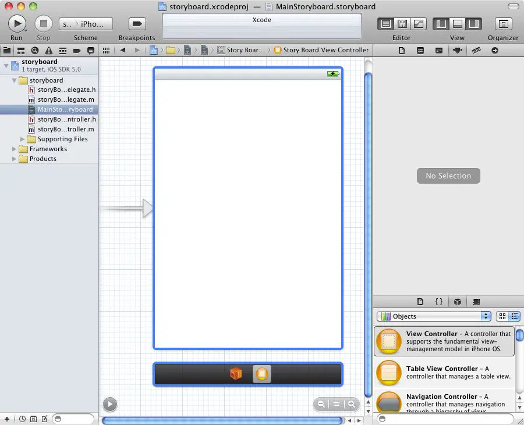Switch to the Assistant editor
Viewport: 524px width, 425px height.
[x=402, y=24]
